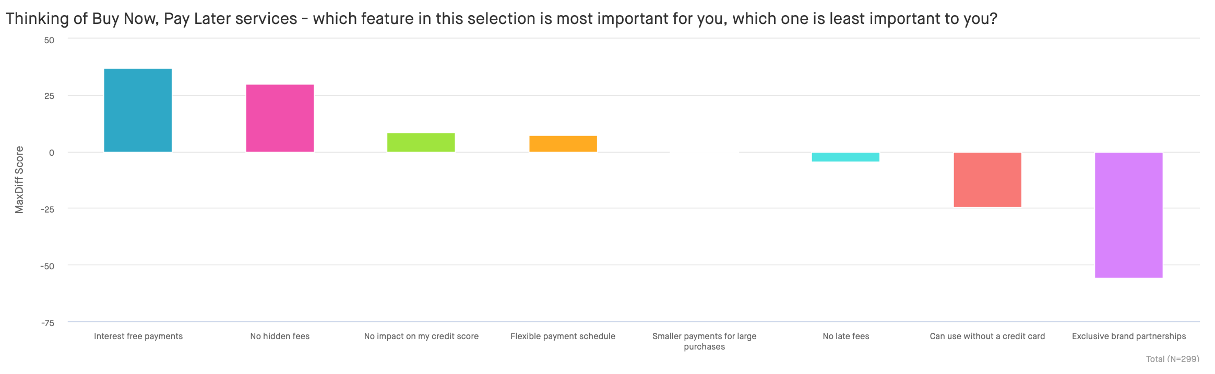Click 'No impact on my credit score' label
Image resolution: width=1215 pixels, height=374 pixels.
[421, 336]
